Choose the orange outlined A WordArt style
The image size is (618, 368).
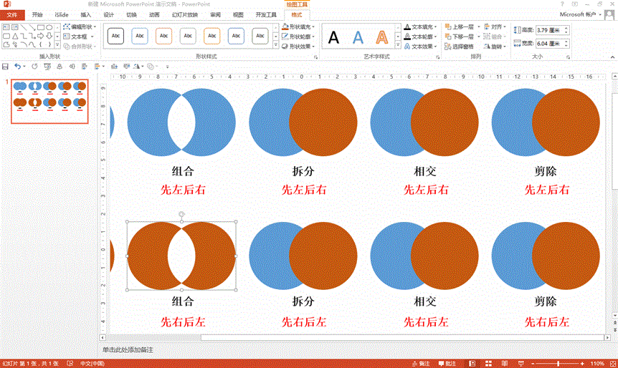coord(382,37)
